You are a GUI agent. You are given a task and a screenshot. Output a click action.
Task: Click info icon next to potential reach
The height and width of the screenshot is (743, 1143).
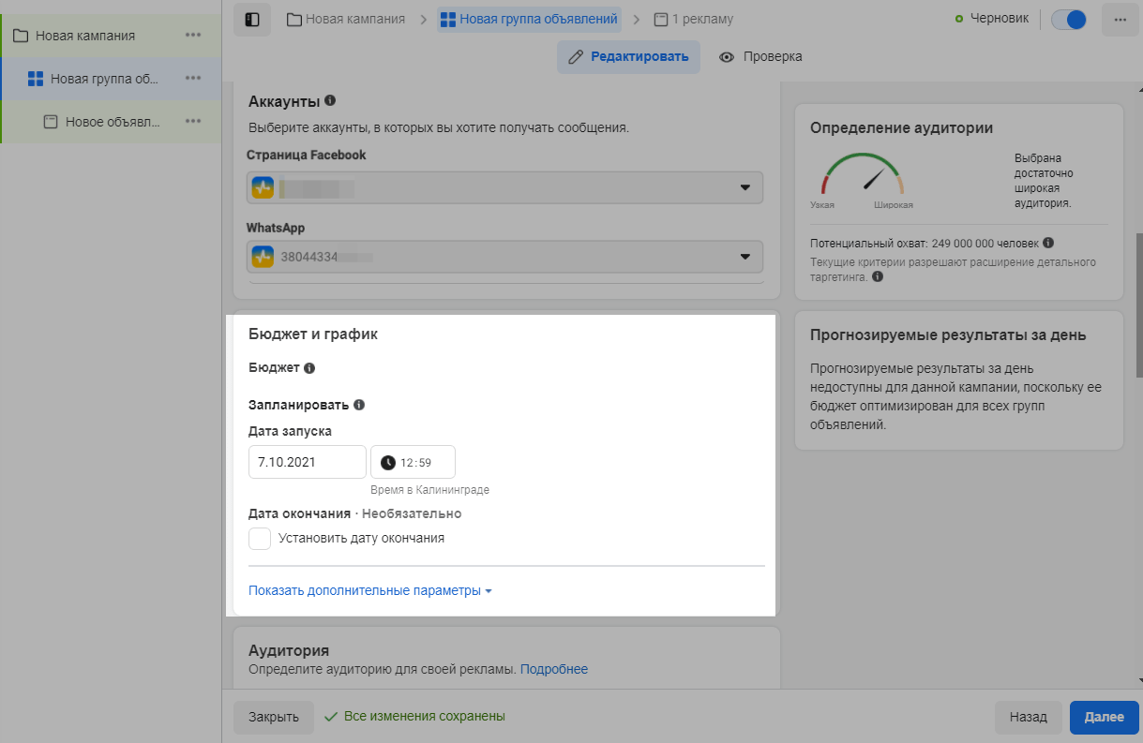click(1047, 243)
